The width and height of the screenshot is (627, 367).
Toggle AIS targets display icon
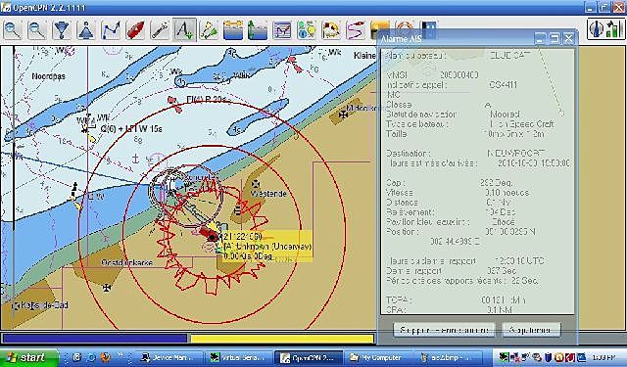tap(209, 30)
